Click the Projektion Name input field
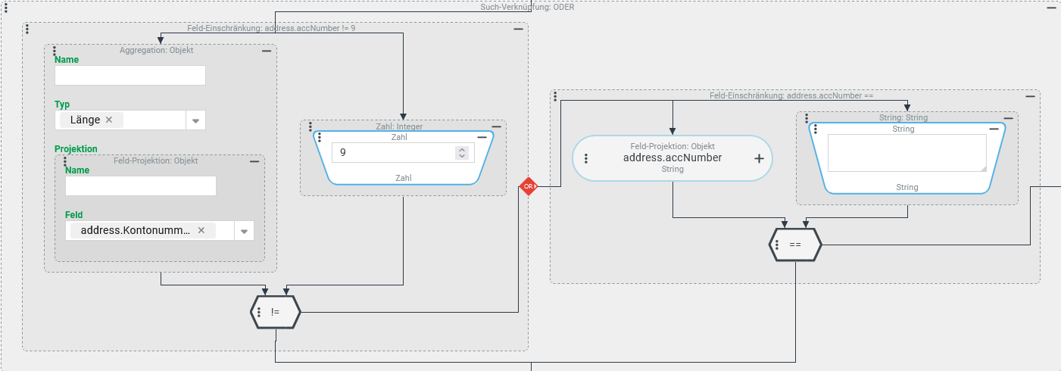Viewport: 1061px width, 371px height. 140,186
